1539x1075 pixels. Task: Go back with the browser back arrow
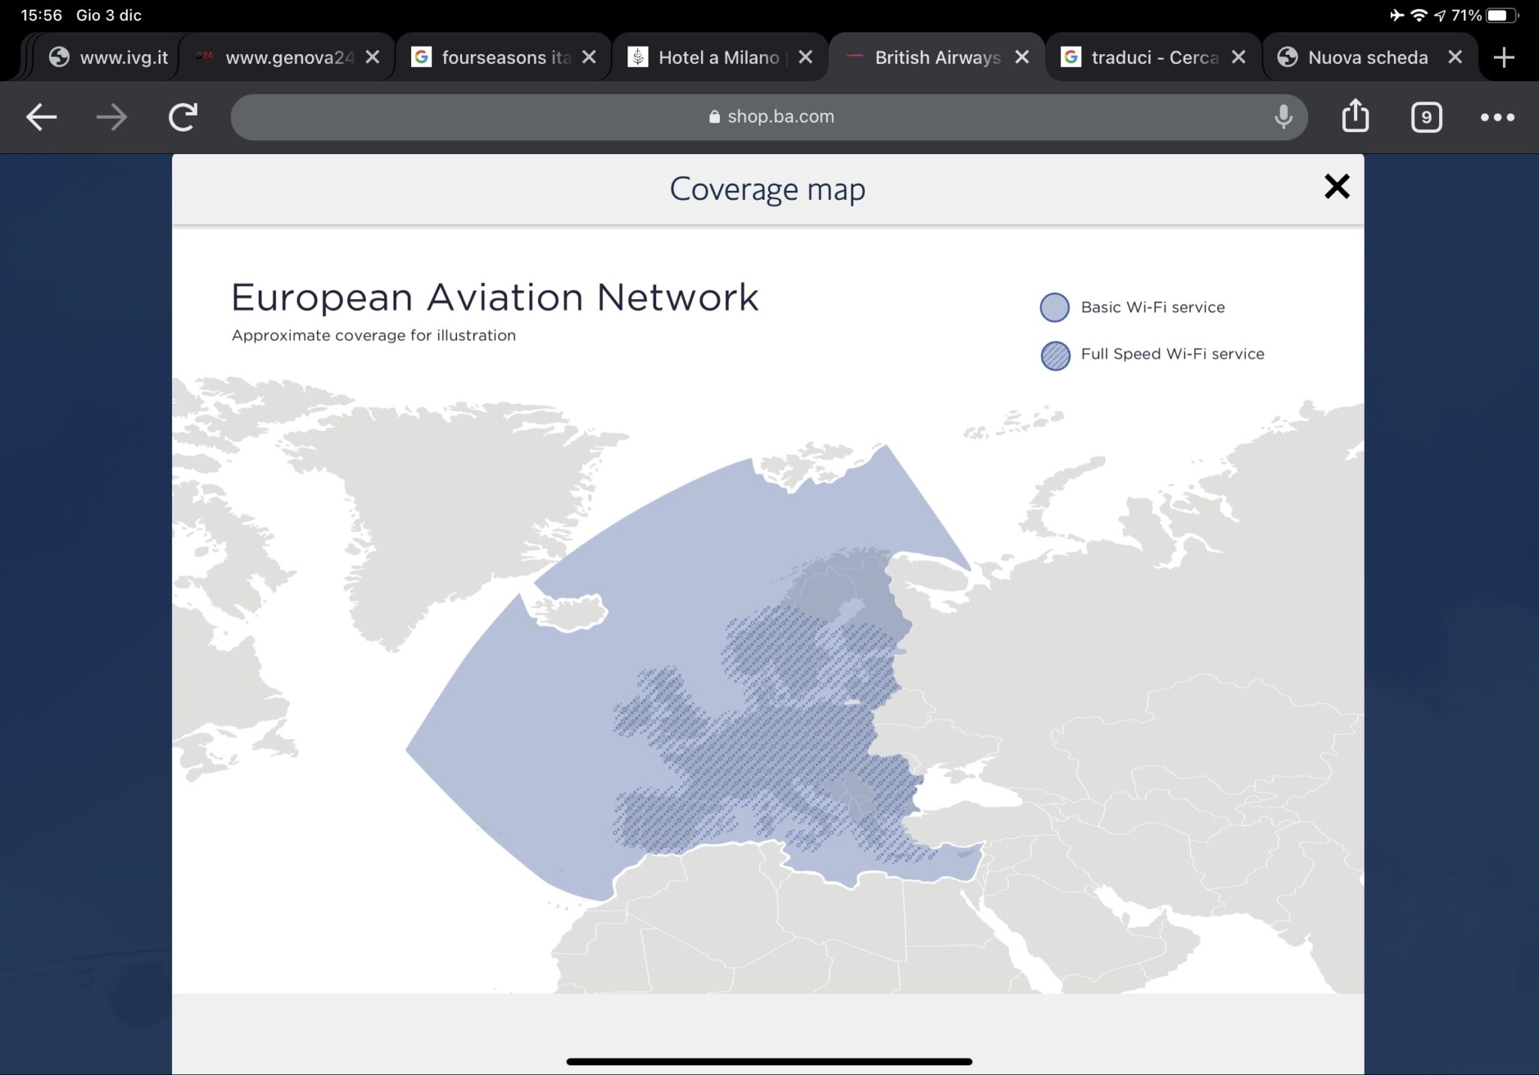tap(41, 117)
